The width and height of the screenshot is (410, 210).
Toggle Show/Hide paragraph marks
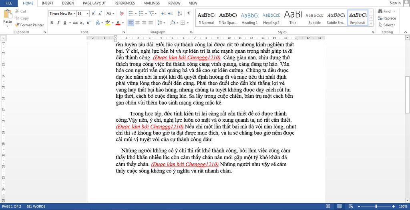coord(189,14)
